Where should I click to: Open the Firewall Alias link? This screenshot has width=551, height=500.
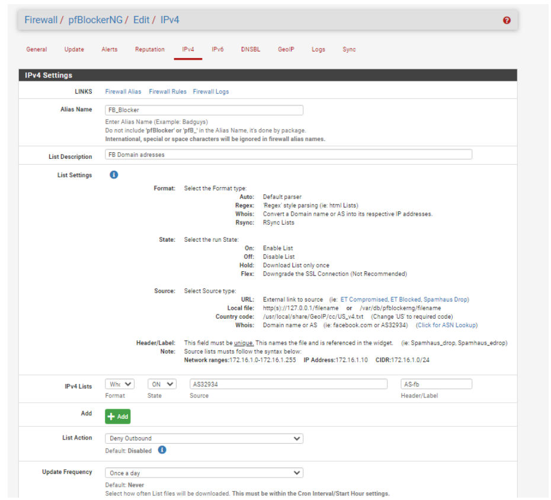coord(123,92)
